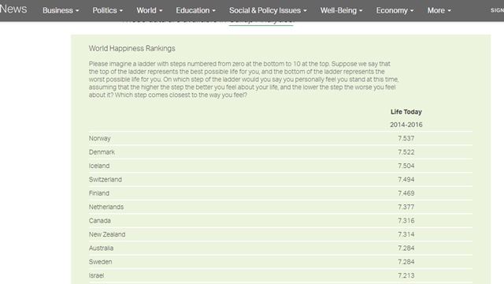Screen dimensions: 504x284
Task: Select the Australia row label
Action: click(101, 248)
